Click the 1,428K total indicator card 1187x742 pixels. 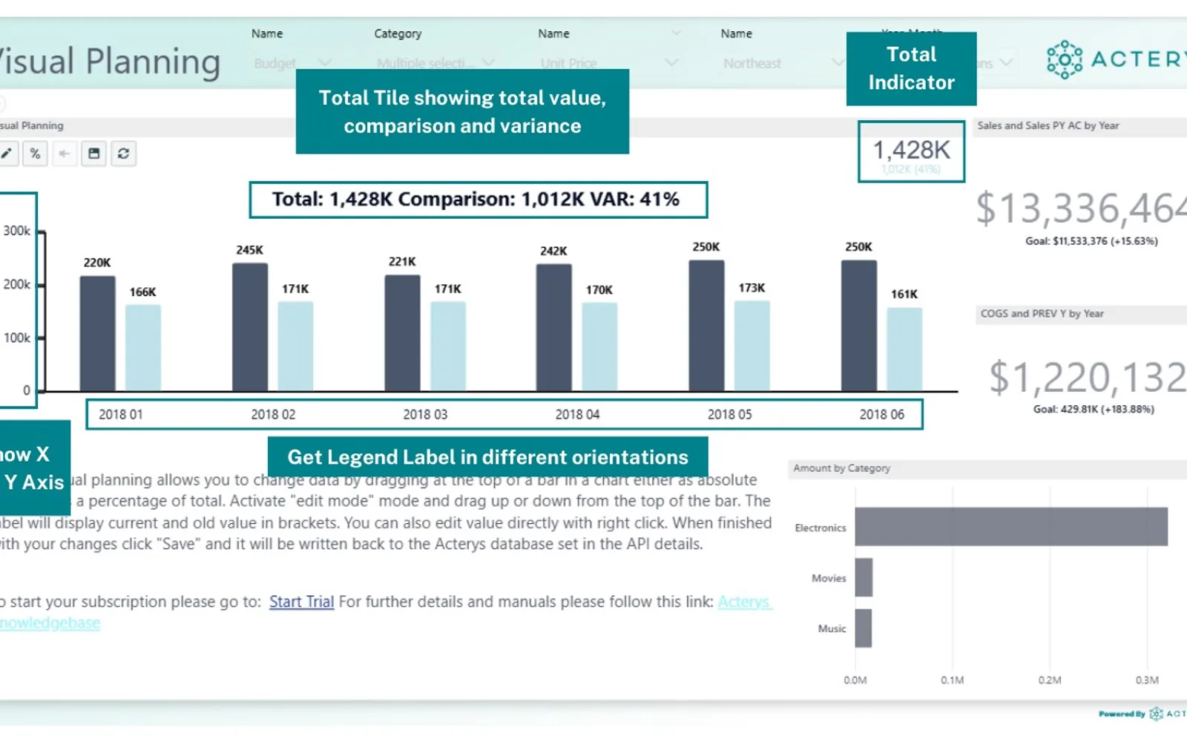[x=911, y=151]
